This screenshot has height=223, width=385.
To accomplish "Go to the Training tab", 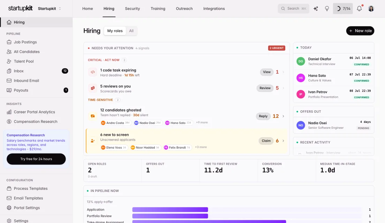I will pyautogui.click(x=158, y=9).
